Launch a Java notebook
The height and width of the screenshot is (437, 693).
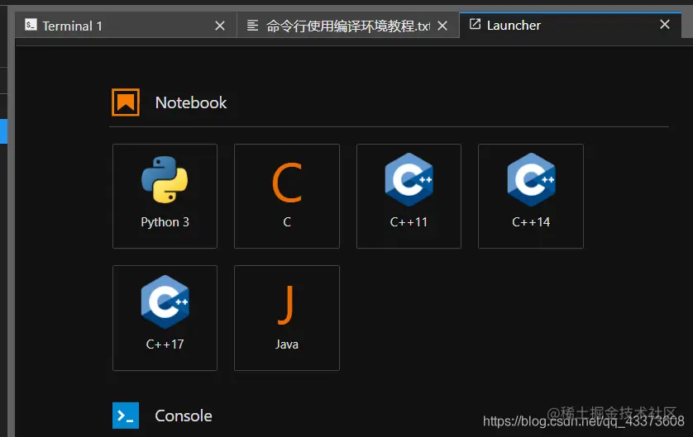[287, 318]
